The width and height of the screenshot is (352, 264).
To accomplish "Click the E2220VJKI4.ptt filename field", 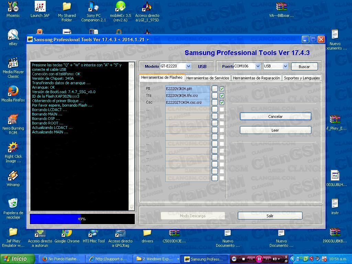I will 187,88.
